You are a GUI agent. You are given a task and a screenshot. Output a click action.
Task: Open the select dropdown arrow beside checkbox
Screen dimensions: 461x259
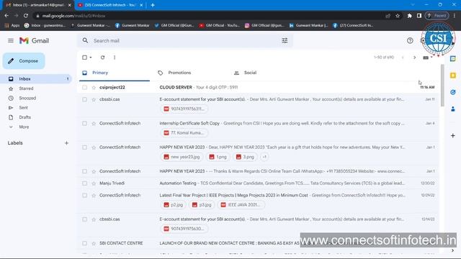91,58
